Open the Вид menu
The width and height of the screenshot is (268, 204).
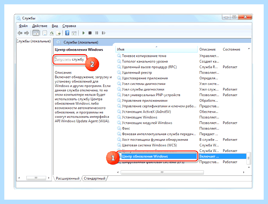55,26
